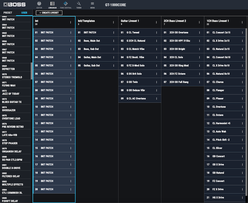
Task: Select user patch U081 DOUBLE X-DRIVE
Action: (x=15, y=166)
